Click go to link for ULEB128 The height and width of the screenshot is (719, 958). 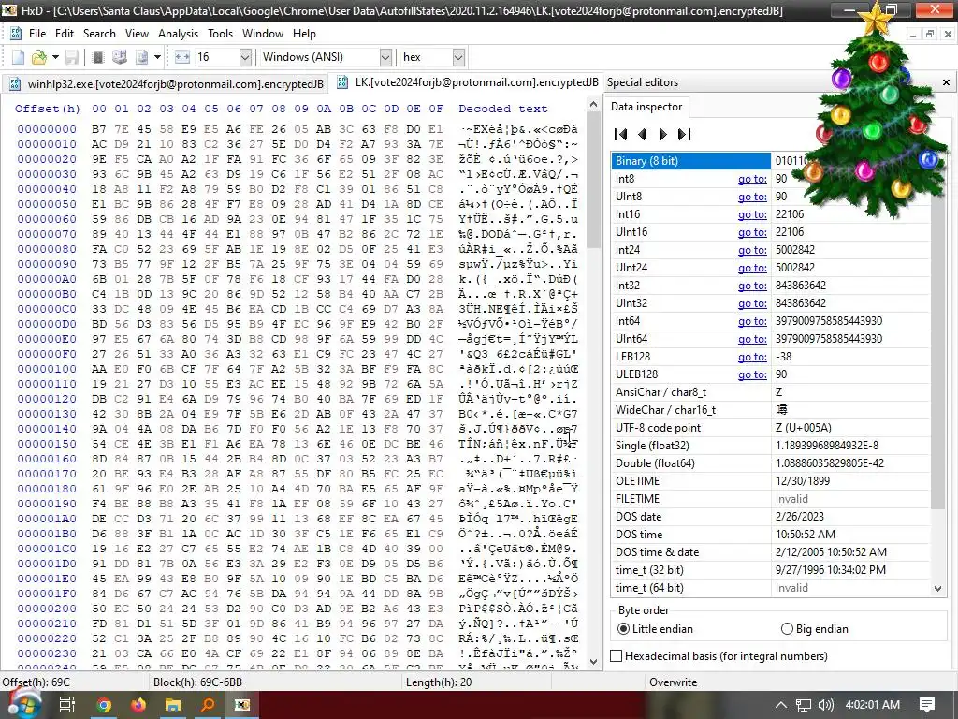pos(752,374)
